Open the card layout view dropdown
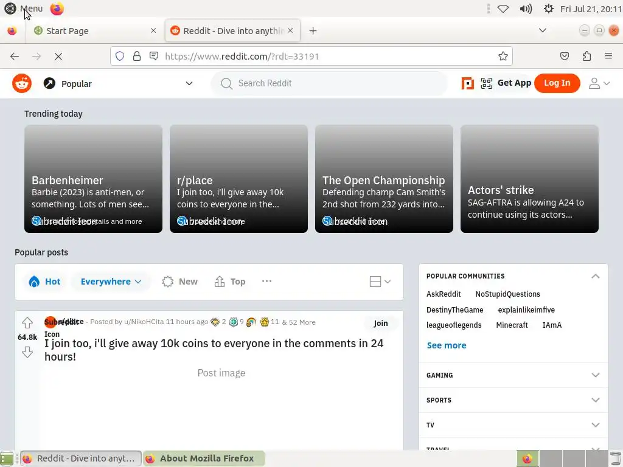 coord(380,282)
